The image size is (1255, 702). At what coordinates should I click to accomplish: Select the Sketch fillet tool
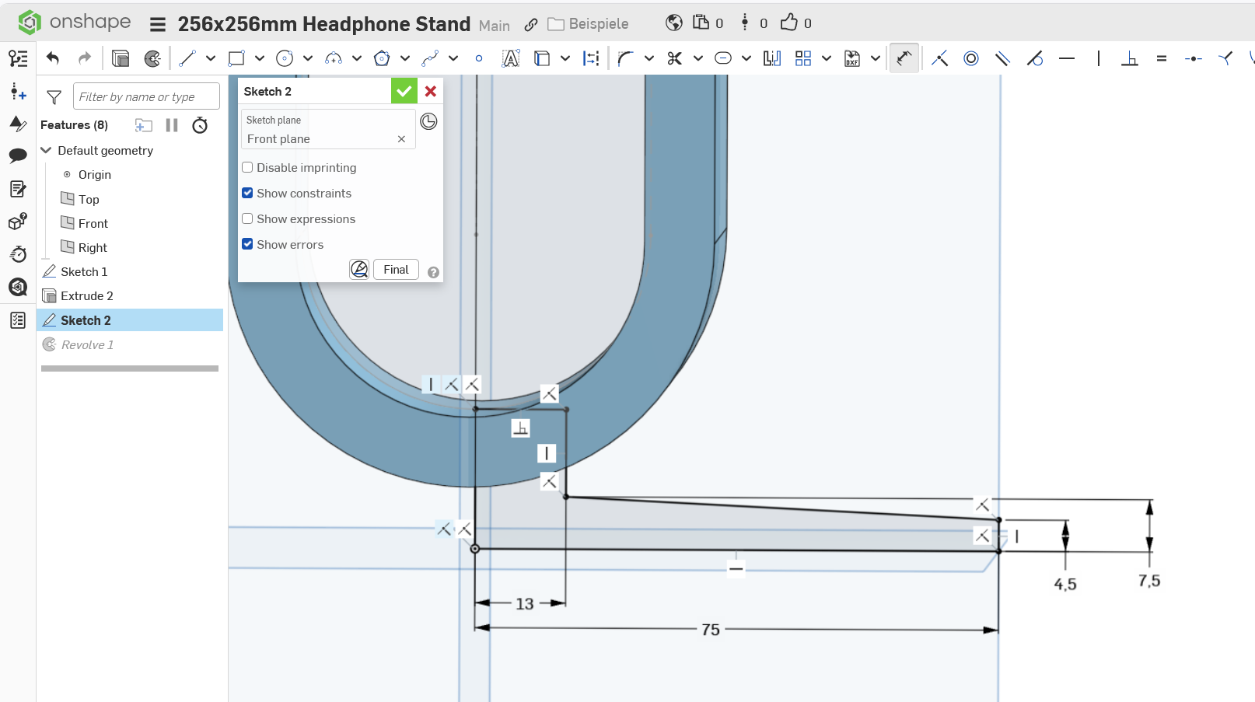[x=626, y=58]
